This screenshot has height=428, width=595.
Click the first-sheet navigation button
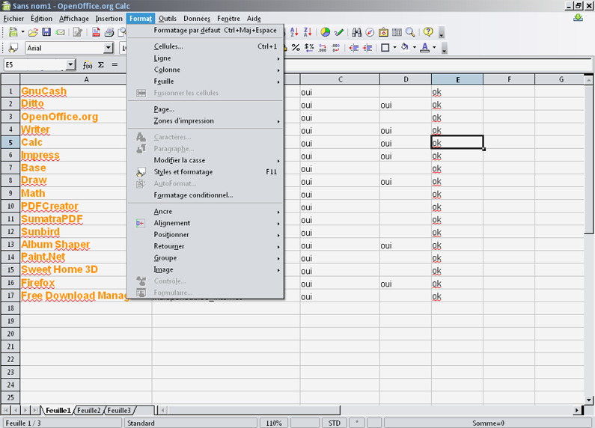[6, 410]
